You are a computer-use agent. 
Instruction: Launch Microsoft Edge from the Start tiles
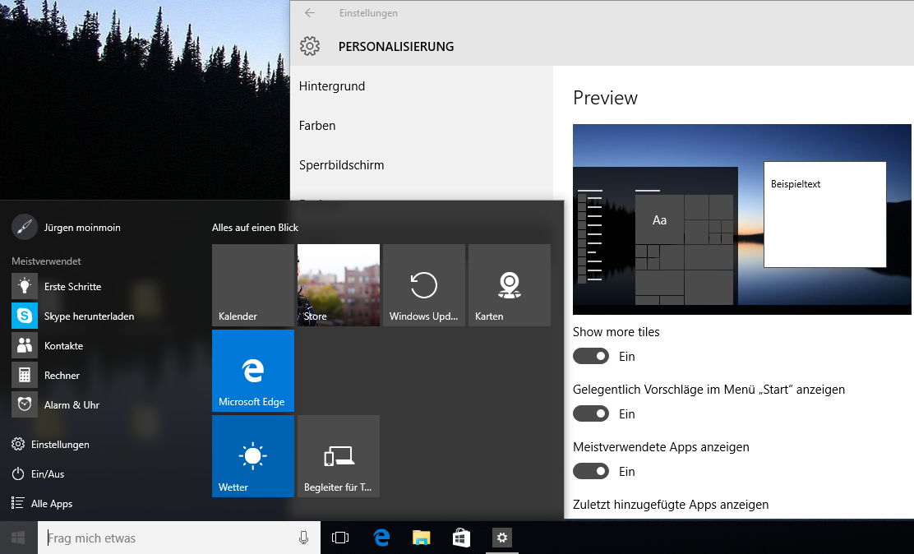pos(252,370)
